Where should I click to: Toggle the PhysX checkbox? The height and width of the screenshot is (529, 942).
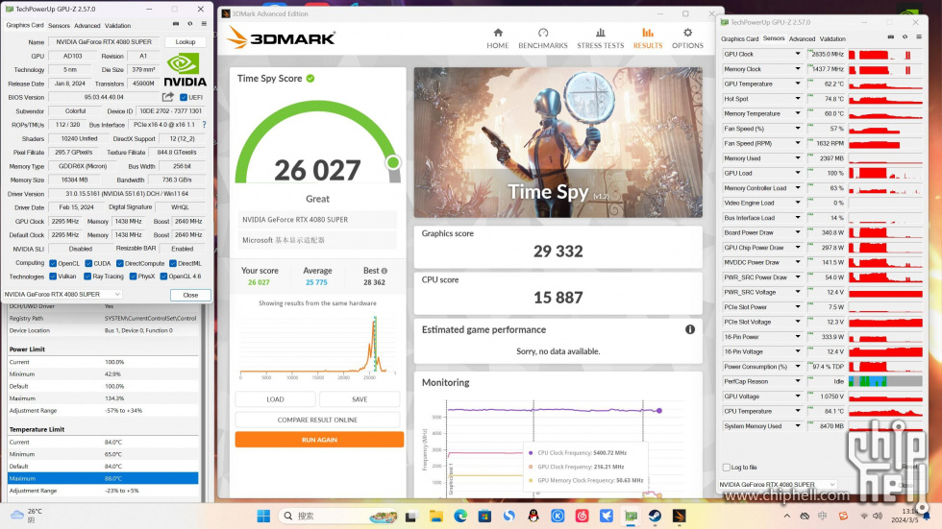pyautogui.click(x=133, y=277)
